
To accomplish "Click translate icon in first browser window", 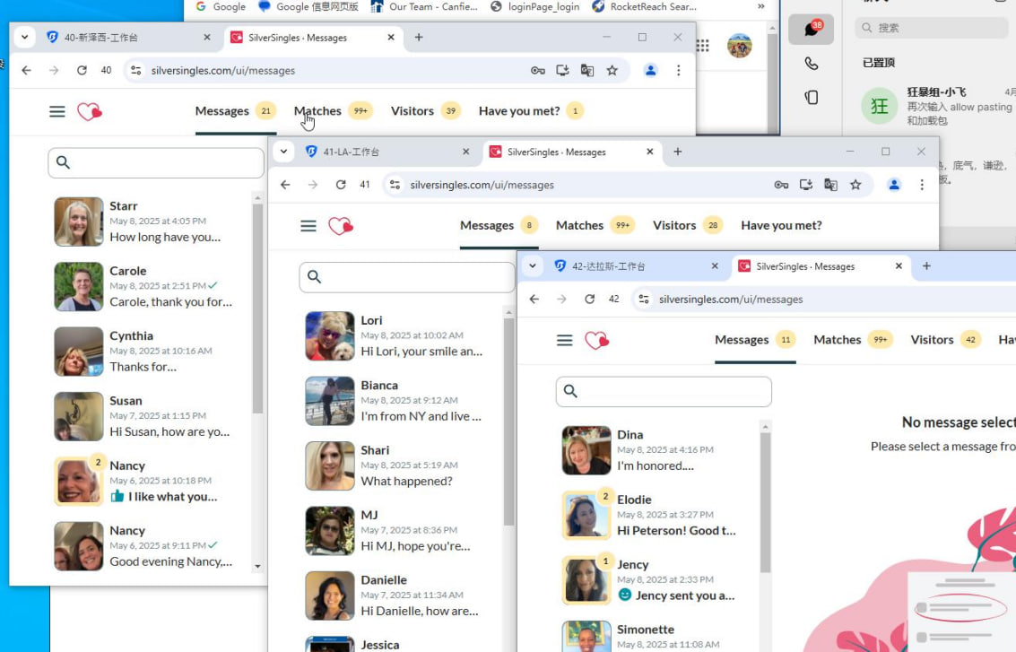I will point(587,70).
